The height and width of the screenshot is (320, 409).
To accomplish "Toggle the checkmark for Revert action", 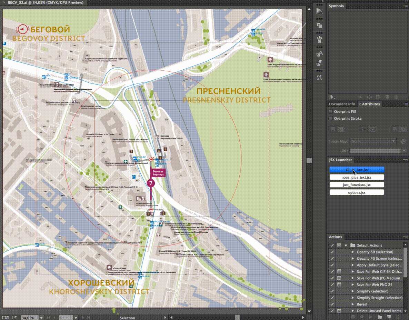I will [332, 304].
